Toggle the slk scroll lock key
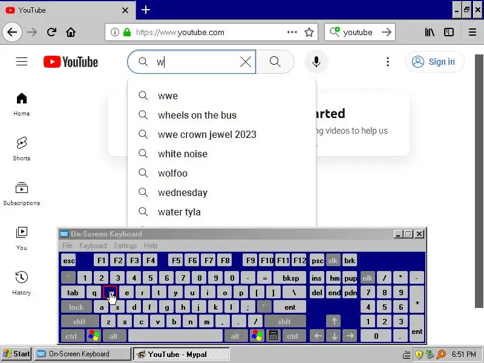This screenshot has height=363, width=484. point(333,261)
